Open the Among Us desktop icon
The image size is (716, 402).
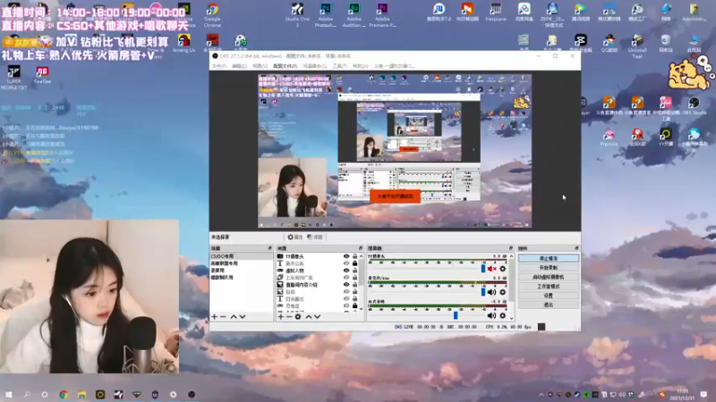click(184, 43)
